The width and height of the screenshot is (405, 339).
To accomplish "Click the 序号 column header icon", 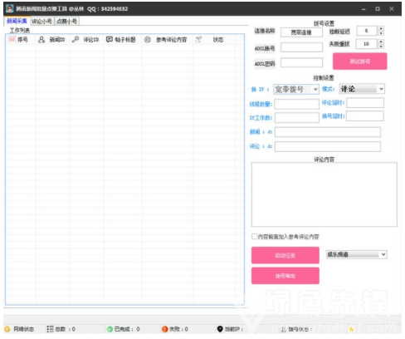I will [x=12, y=40].
